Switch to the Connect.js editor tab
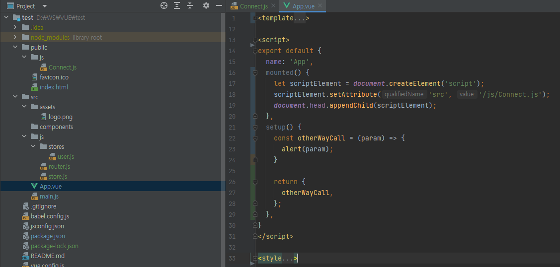Image resolution: width=560 pixels, height=267 pixels. (x=253, y=6)
